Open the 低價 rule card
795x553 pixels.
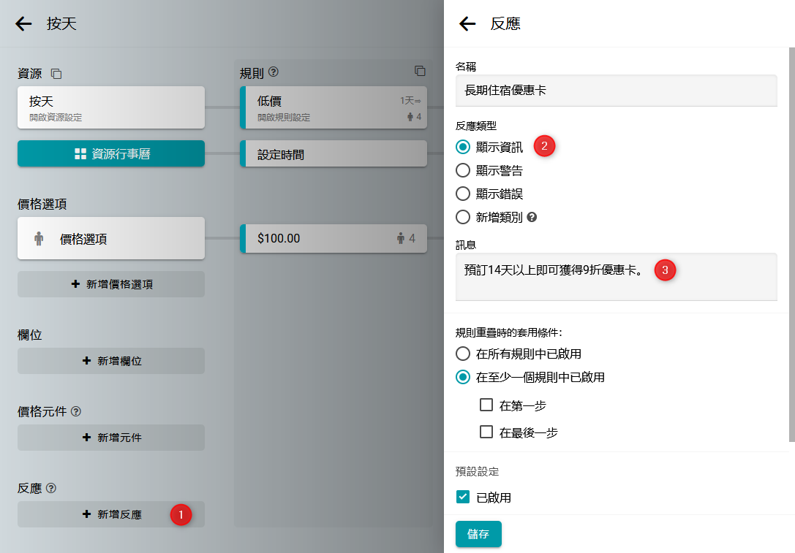pos(333,107)
